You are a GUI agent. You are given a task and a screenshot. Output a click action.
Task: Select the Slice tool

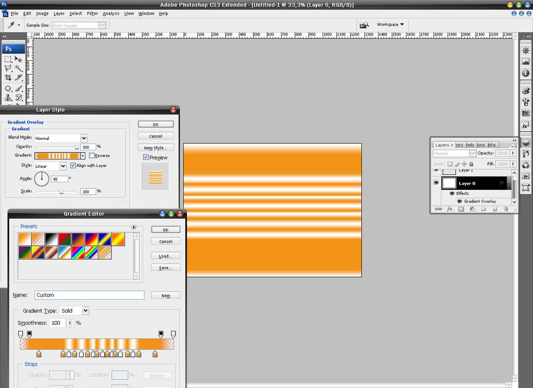point(18,77)
